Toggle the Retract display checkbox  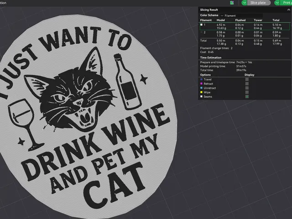(x=247, y=83)
